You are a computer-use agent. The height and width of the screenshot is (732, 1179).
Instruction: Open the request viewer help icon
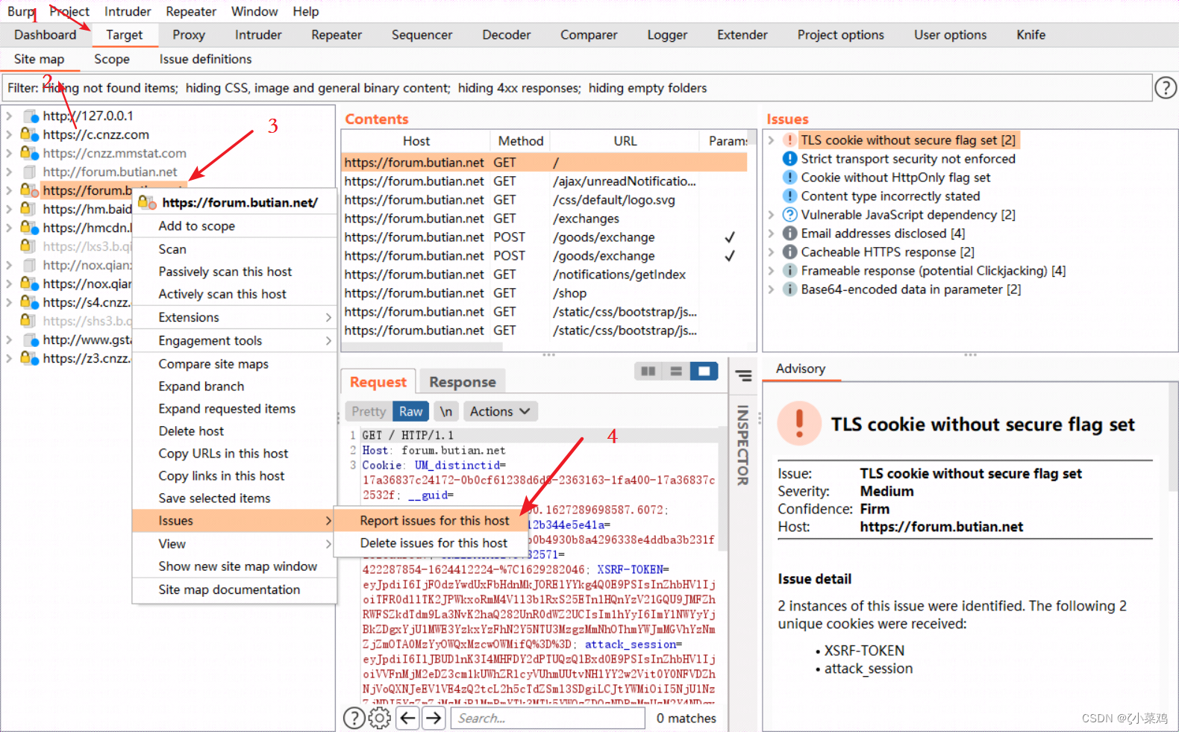354,718
